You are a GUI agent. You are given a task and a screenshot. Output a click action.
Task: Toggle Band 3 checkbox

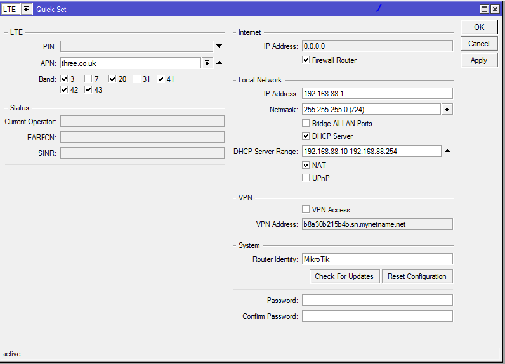tap(64, 79)
